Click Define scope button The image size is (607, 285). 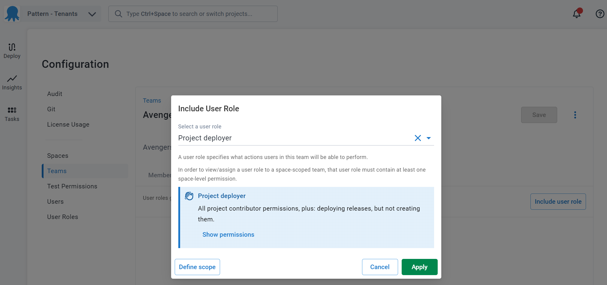(197, 267)
